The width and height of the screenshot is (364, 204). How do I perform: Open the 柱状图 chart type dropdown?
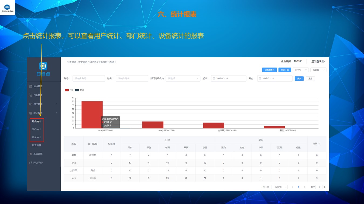(x=318, y=70)
